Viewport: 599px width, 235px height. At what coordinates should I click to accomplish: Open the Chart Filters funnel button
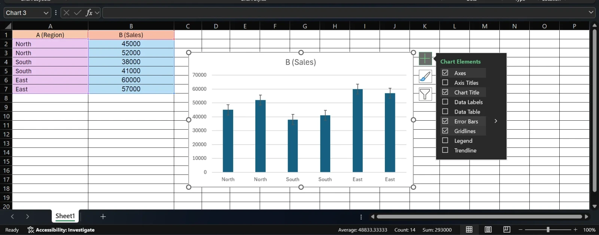tap(425, 94)
